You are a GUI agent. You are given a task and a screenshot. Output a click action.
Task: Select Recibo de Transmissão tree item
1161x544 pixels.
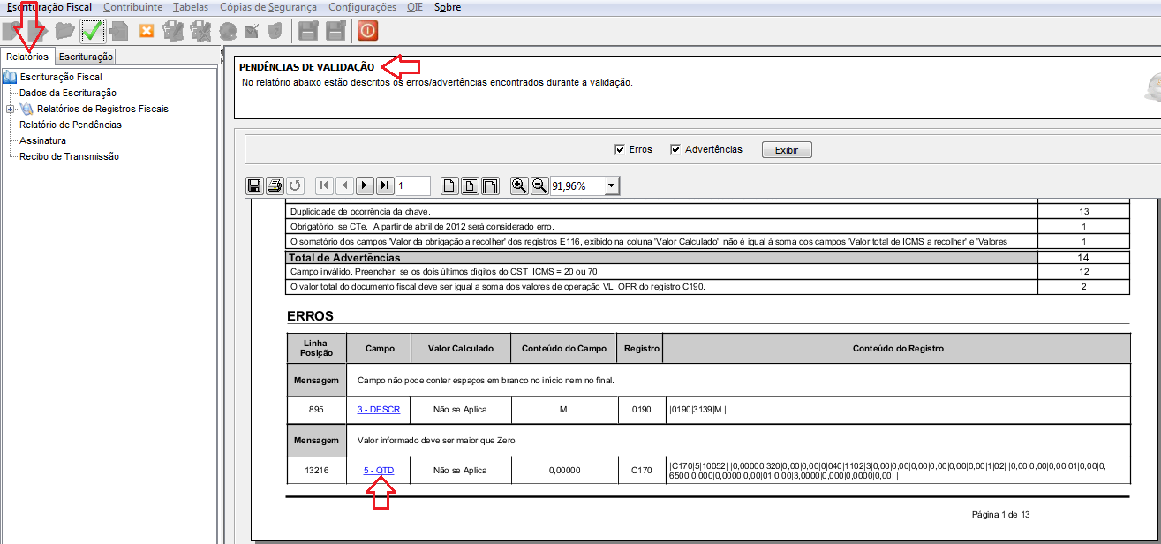69,156
